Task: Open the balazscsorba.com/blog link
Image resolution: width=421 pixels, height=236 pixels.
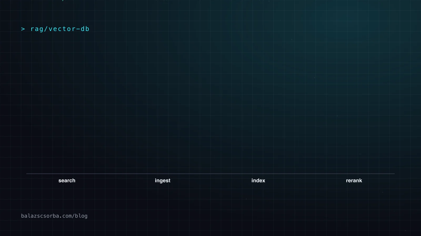Action: coord(54,216)
